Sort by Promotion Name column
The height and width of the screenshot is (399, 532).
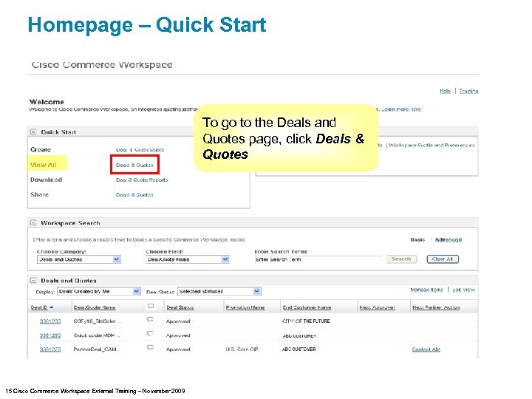tap(245, 307)
